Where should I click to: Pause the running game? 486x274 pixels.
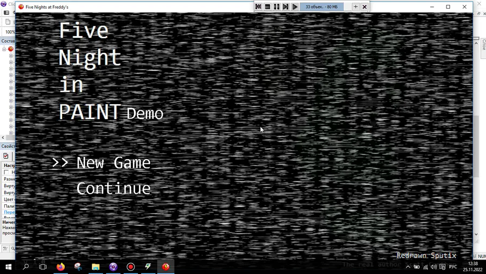(x=276, y=7)
